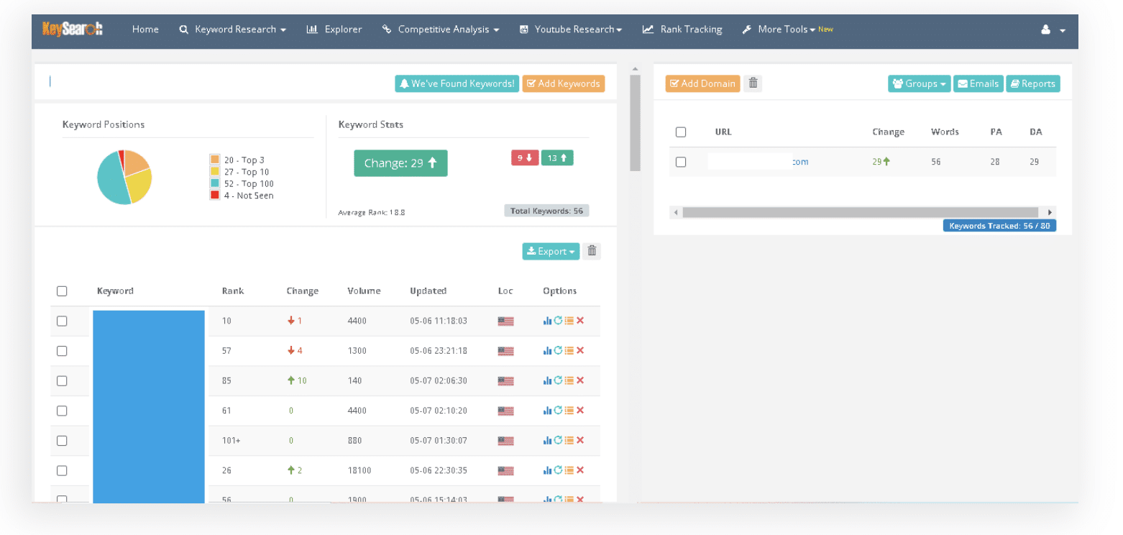Open the Rank Tracking menu item
This screenshot has height=535, width=1123.
pos(682,29)
